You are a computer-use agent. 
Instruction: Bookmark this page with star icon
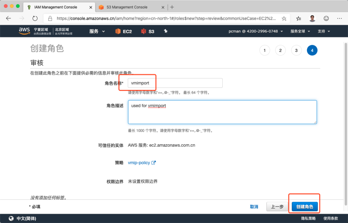point(284,19)
